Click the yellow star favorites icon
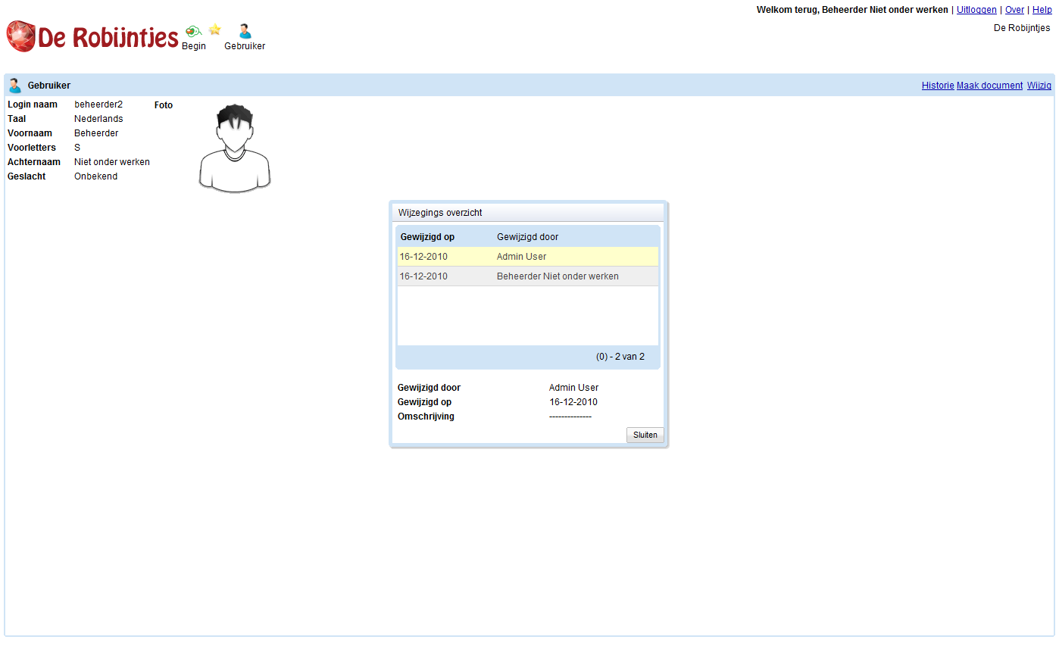1059x649 pixels. (215, 30)
